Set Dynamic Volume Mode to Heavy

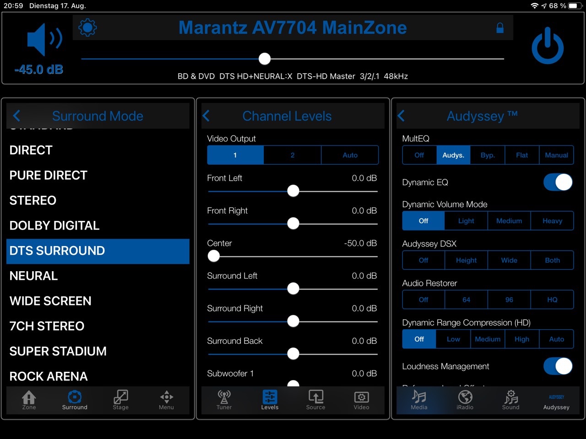[552, 221]
